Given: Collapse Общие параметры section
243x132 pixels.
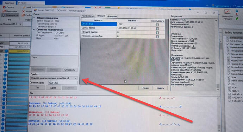Looking at the screenshot, I should coord(35,18).
